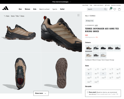Click become a member link
Image resolution: width=124 pixels, height=99 pixels.
tap(116, 5)
